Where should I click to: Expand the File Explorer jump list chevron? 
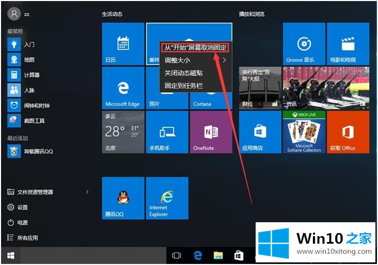tap(87, 192)
